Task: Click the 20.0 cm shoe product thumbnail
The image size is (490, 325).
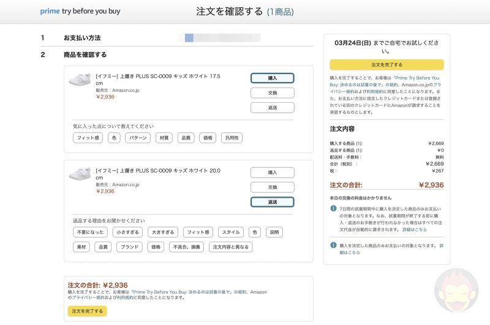Action: pyautogui.click(x=80, y=176)
